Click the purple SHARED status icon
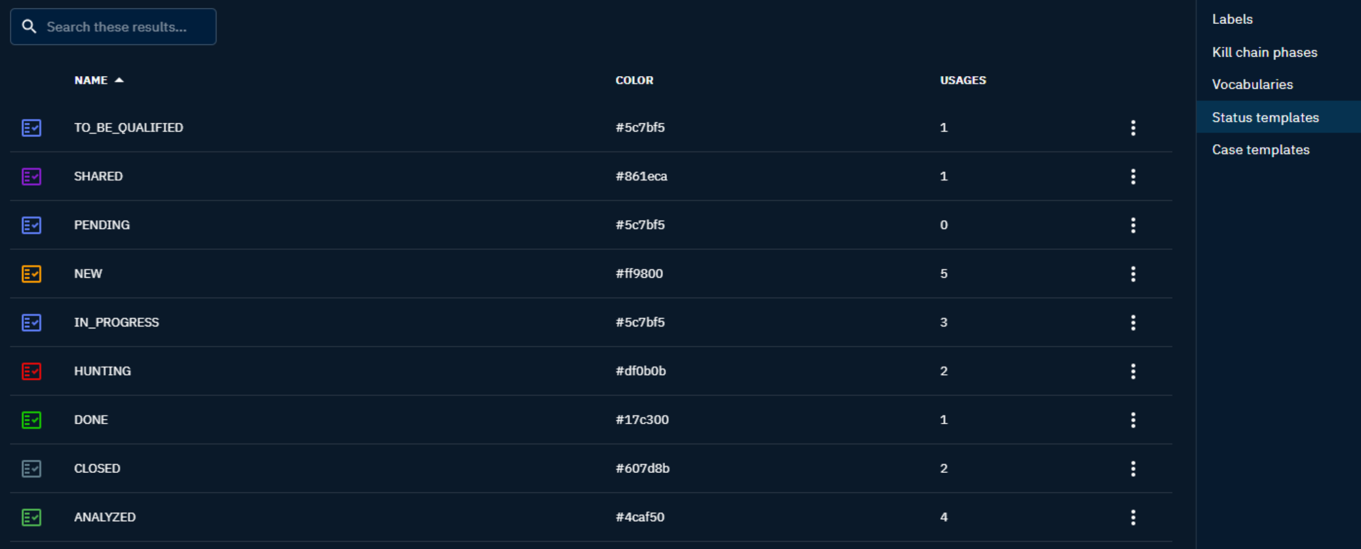This screenshot has height=549, width=1361. 31,177
